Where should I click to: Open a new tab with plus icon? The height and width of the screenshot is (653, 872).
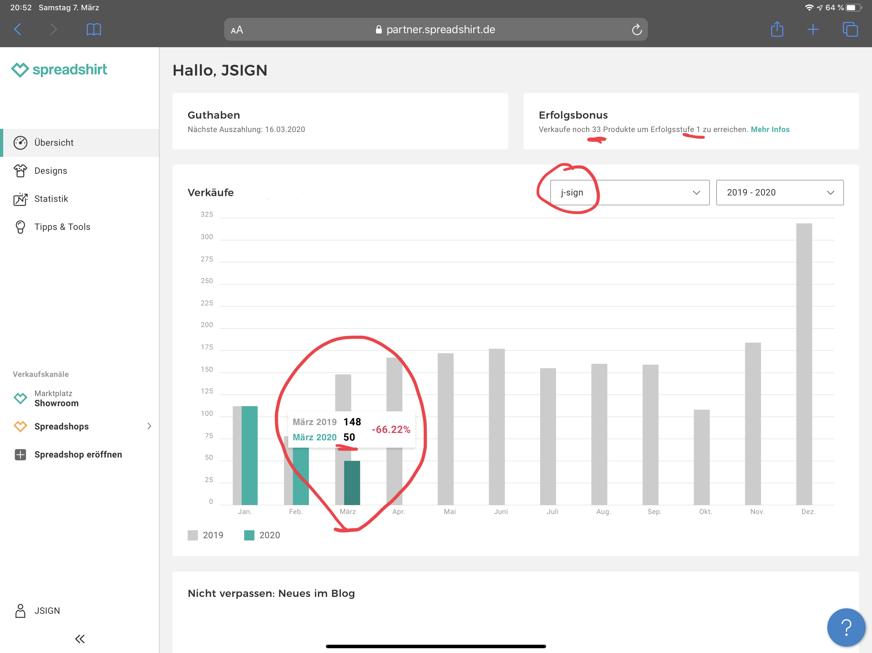[813, 30]
